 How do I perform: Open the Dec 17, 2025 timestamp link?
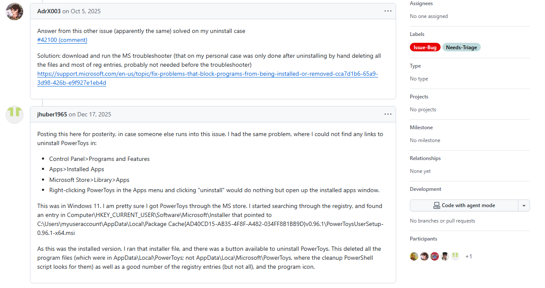[94, 114]
